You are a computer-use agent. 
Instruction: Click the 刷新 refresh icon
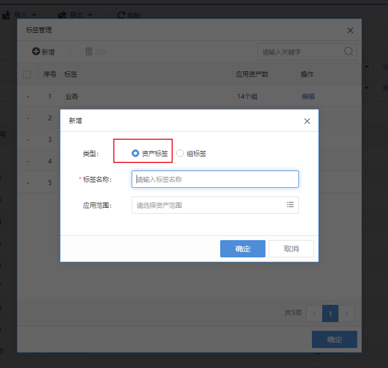click(121, 15)
